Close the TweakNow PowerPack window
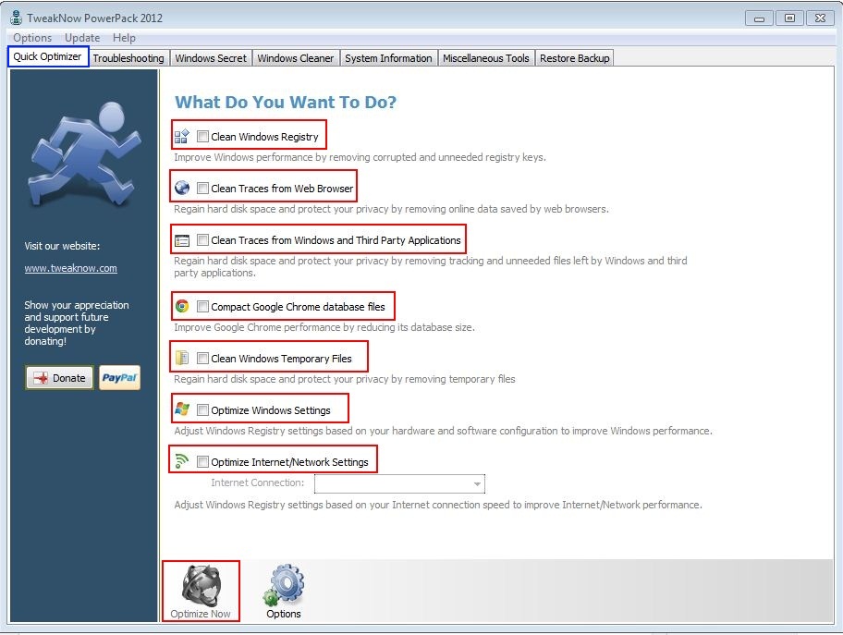The height and width of the screenshot is (635, 843). [x=820, y=18]
